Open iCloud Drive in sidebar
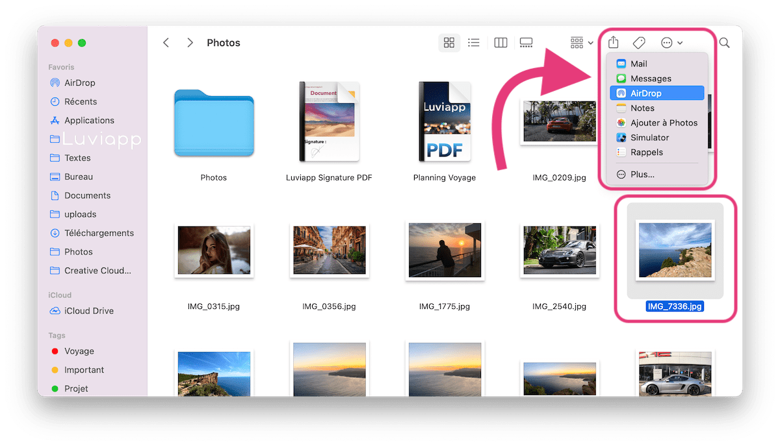 point(92,311)
